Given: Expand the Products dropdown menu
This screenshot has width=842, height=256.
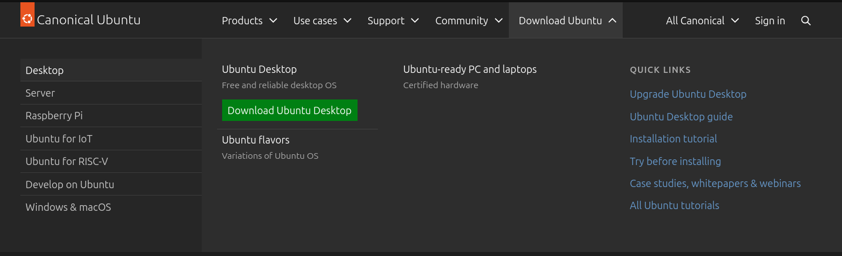Looking at the screenshot, I should pyautogui.click(x=249, y=21).
